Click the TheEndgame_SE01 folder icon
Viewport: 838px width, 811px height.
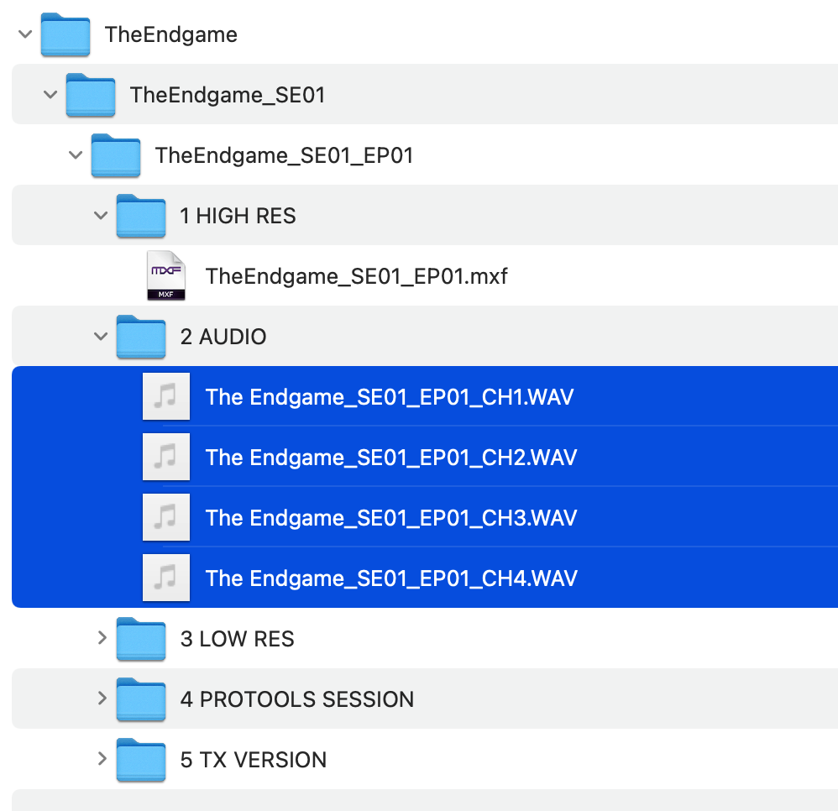point(91,95)
